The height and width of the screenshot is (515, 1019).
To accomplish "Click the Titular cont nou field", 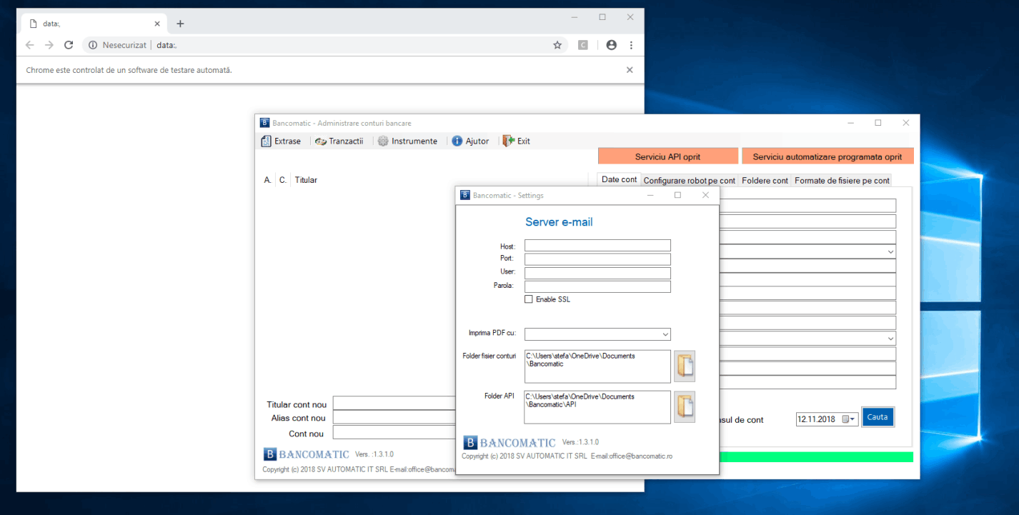I will [x=394, y=404].
